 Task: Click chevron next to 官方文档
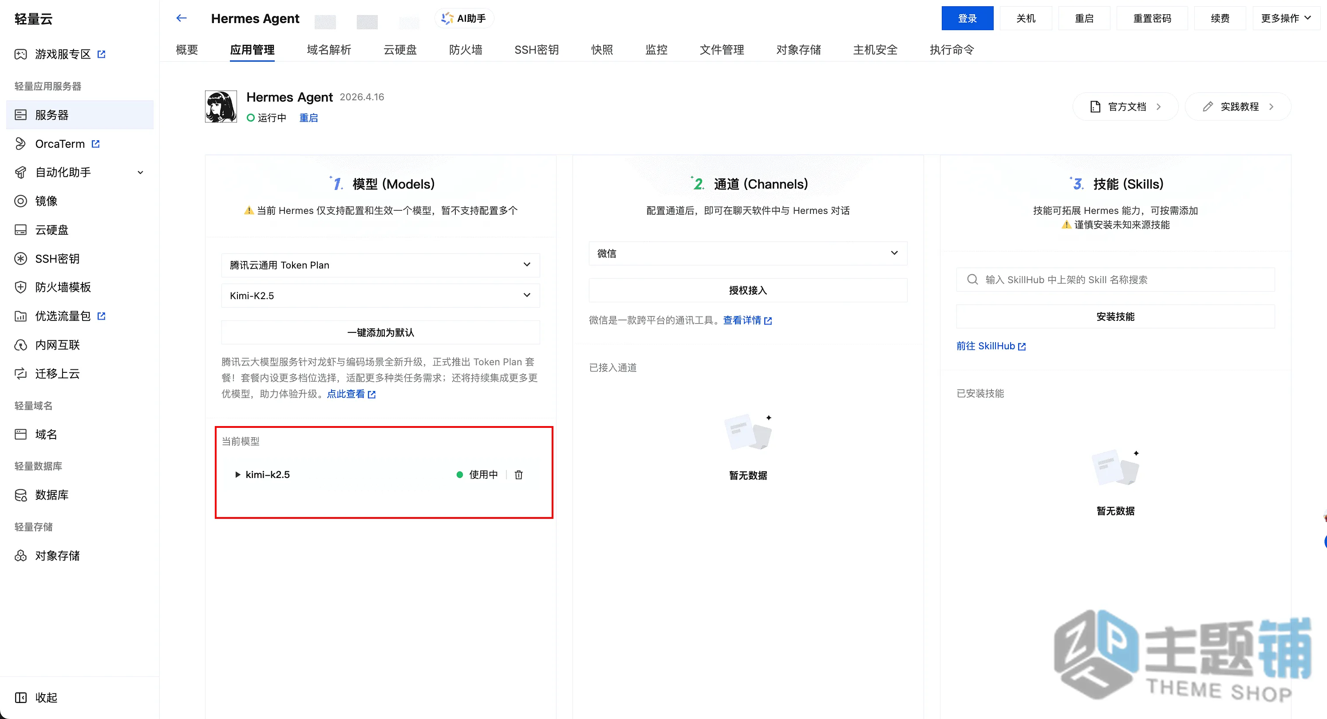pyautogui.click(x=1159, y=107)
